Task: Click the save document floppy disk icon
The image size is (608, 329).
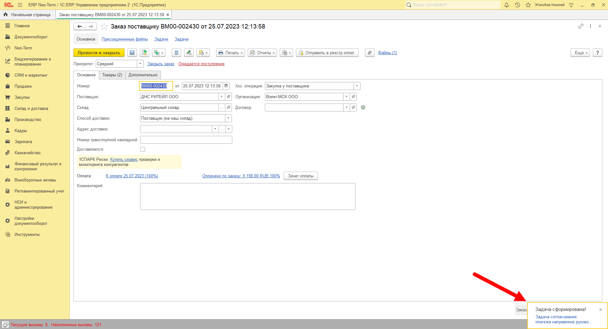Action: [132, 53]
